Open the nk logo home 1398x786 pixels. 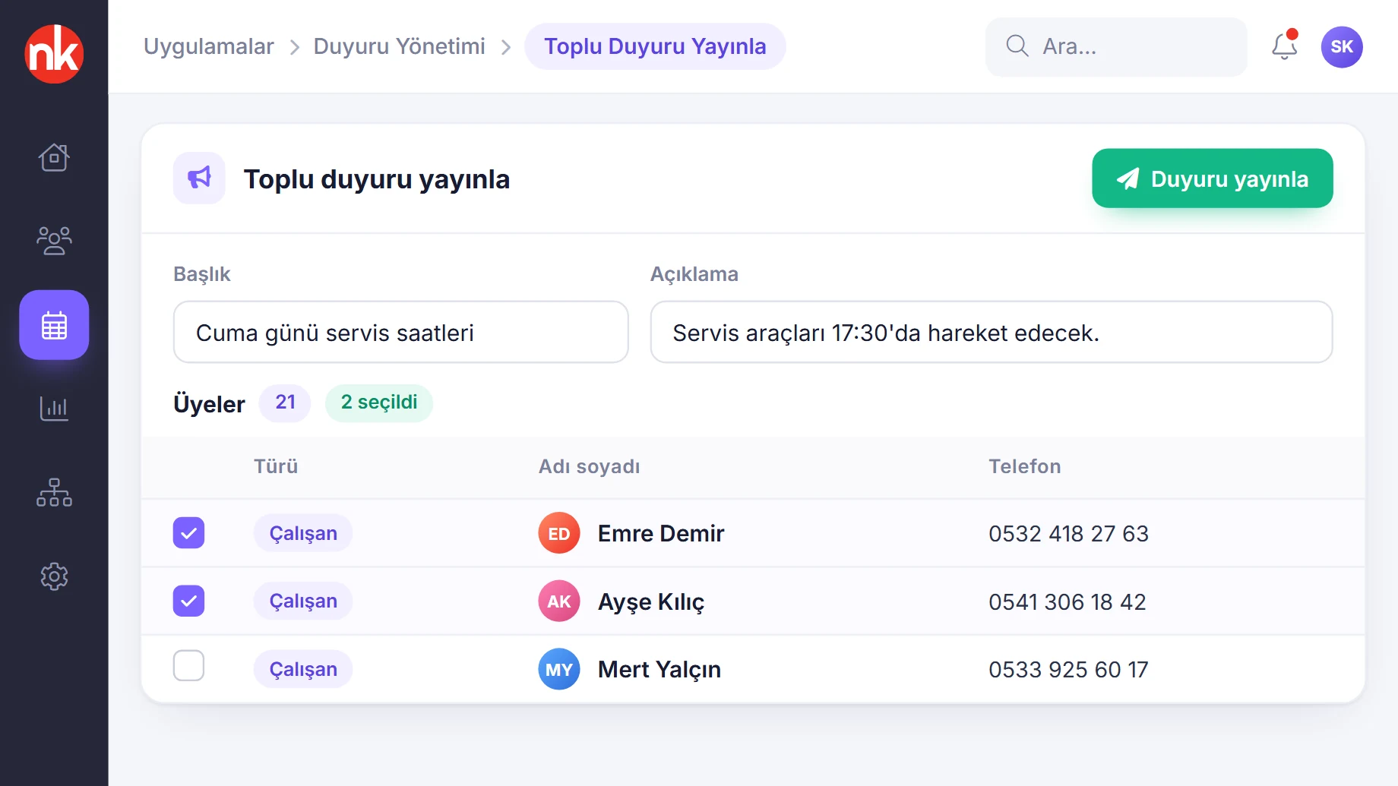(54, 54)
